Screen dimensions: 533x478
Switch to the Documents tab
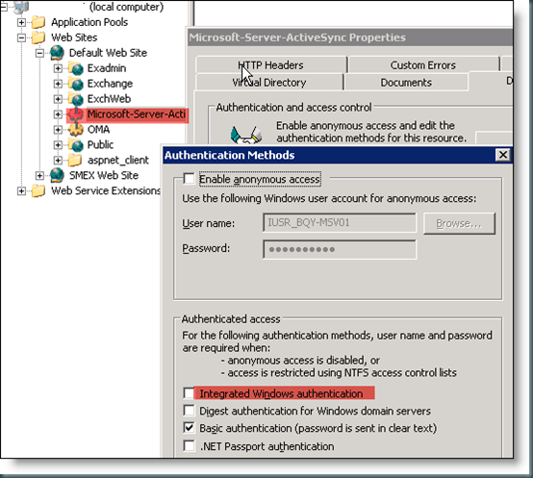click(406, 83)
